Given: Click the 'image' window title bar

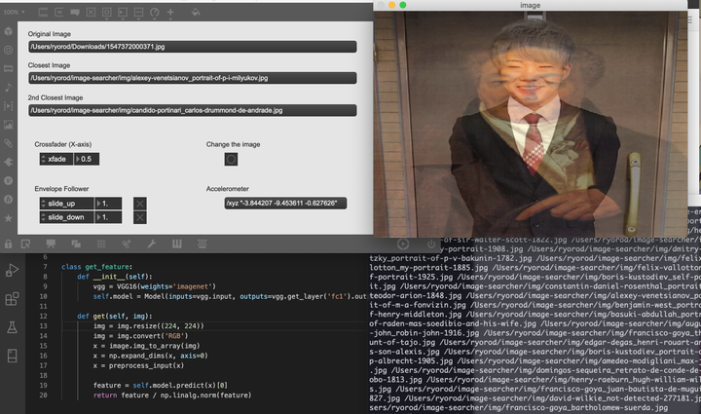Looking at the screenshot, I should 531,5.
